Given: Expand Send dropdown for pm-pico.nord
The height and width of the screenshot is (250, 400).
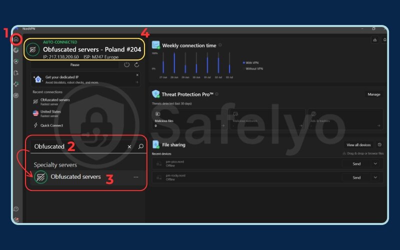Looking at the screenshot, I should (375, 163).
